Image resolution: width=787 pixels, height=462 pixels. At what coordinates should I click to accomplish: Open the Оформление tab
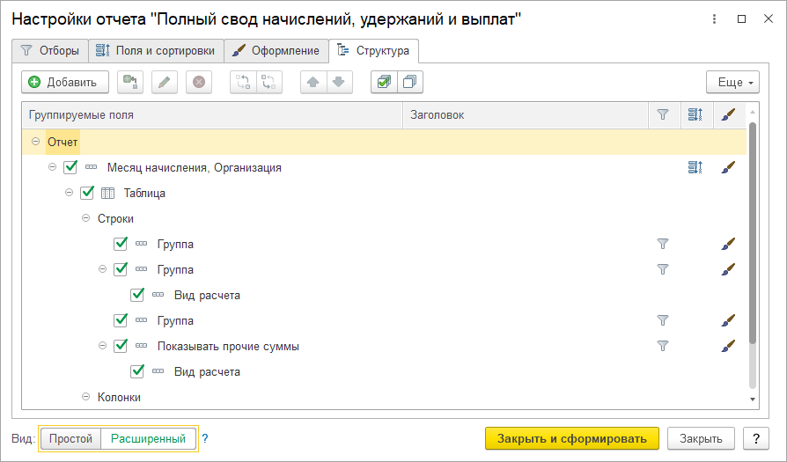[x=276, y=50]
